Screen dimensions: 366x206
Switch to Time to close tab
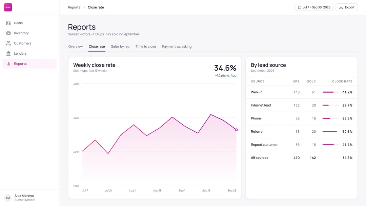pyautogui.click(x=146, y=46)
